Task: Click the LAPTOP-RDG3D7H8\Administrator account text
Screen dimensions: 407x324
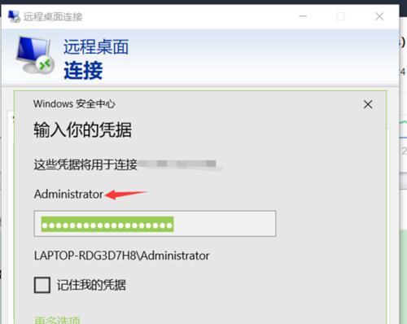Action: coord(122,256)
